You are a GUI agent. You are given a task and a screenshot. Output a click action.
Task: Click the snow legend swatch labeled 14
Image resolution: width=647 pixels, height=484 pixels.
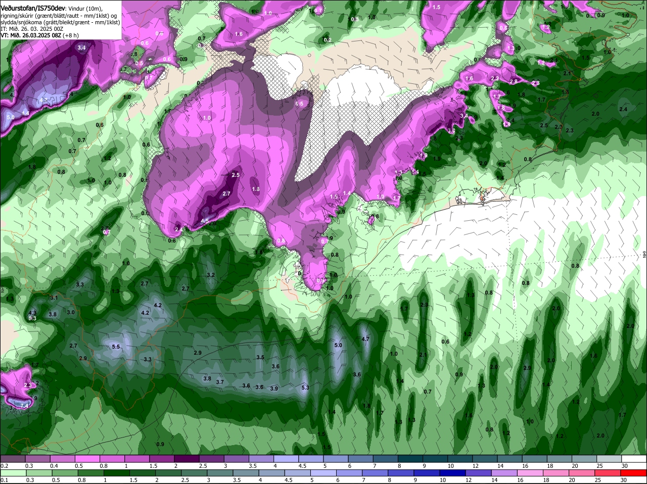510,459
